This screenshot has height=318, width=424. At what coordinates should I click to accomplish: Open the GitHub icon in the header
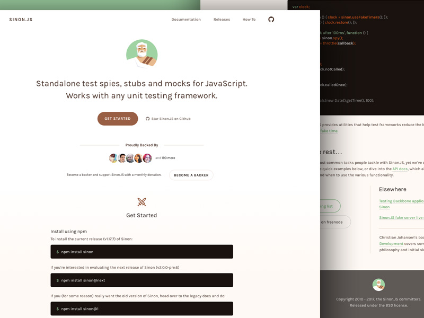pos(271,20)
